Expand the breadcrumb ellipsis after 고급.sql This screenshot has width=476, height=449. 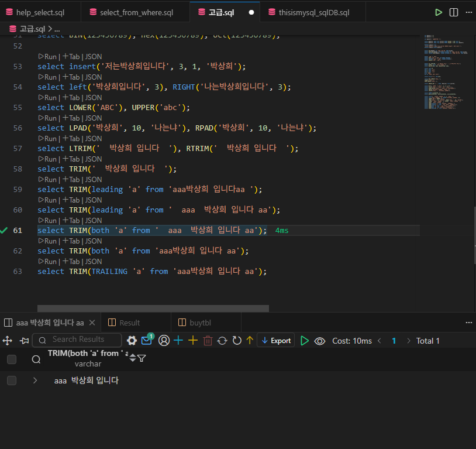pyautogui.click(x=57, y=29)
